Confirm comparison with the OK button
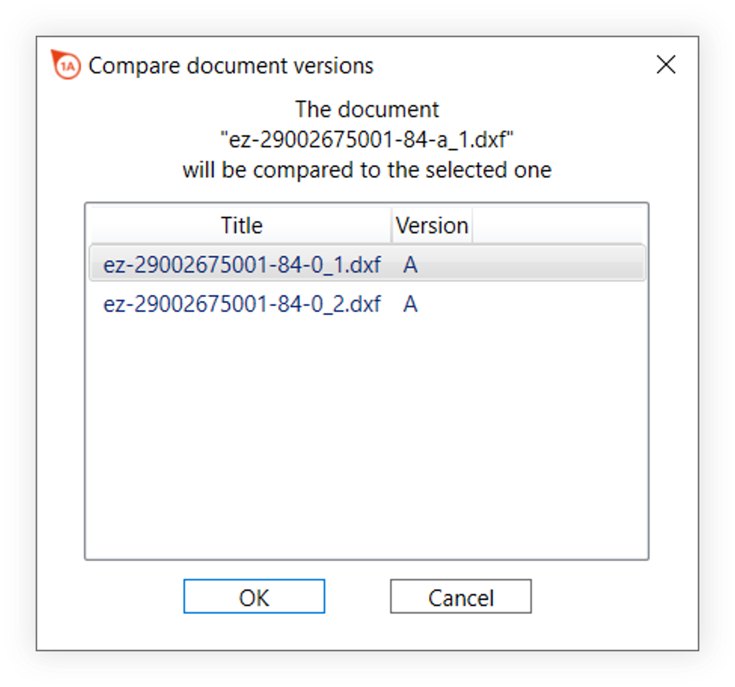735x687 pixels. 254,596
